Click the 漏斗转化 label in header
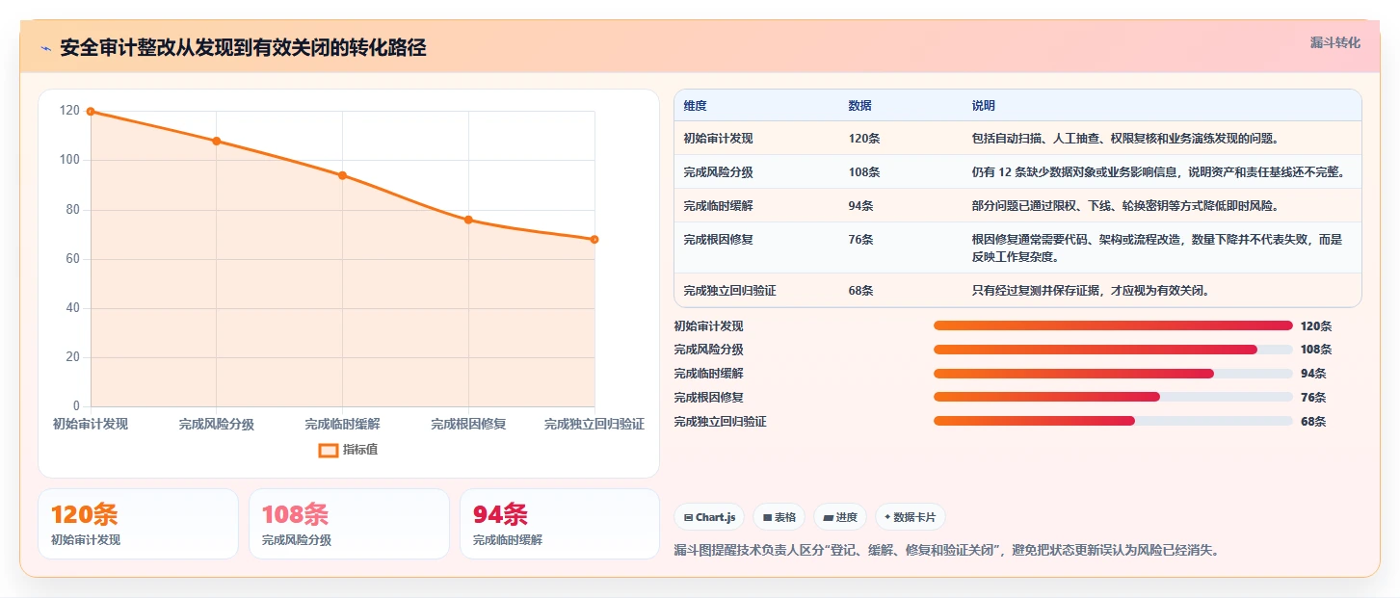 pos(1334,43)
